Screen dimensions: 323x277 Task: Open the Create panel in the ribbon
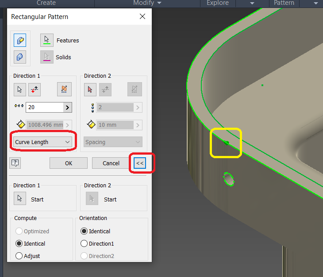tap(46, 3)
